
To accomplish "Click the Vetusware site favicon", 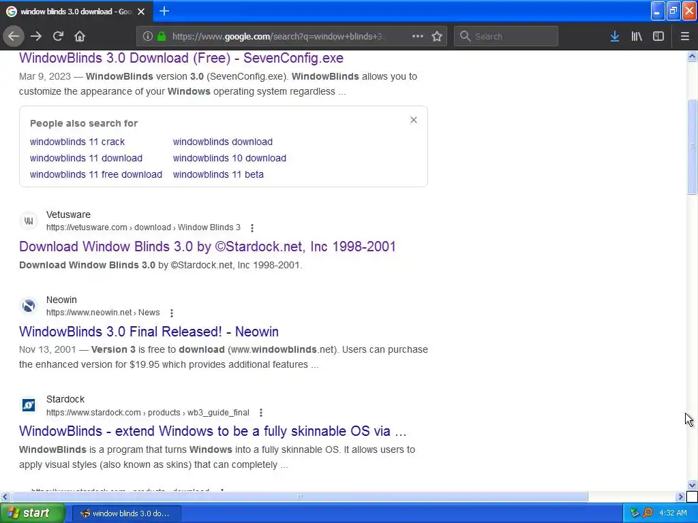I will point(29,221).
